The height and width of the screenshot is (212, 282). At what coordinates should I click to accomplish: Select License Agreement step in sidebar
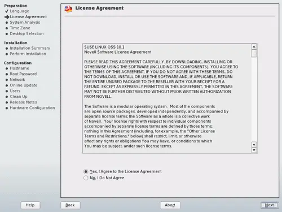[28, 17]
